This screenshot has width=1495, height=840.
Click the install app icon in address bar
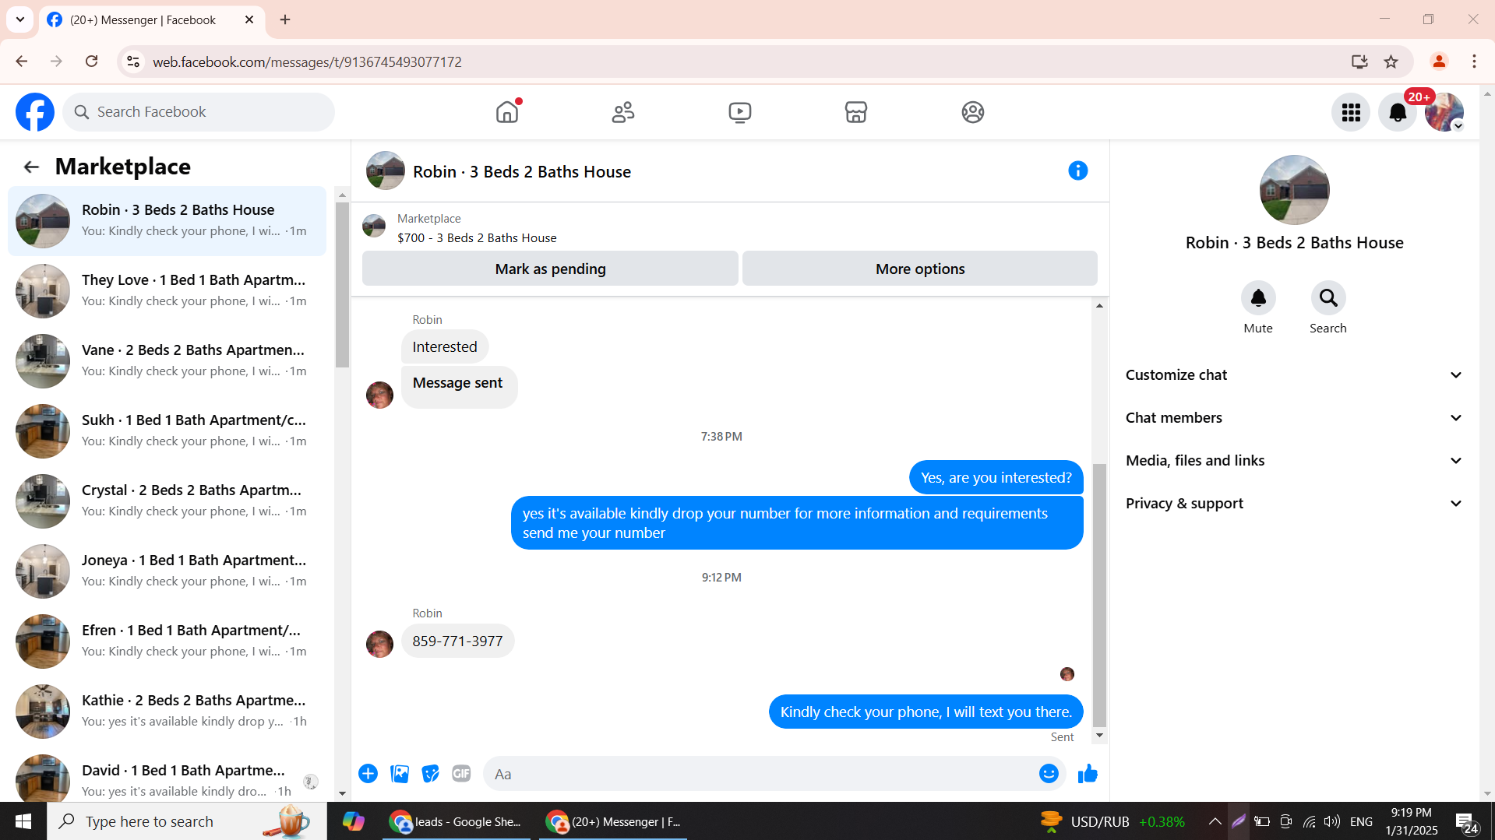1359,62
